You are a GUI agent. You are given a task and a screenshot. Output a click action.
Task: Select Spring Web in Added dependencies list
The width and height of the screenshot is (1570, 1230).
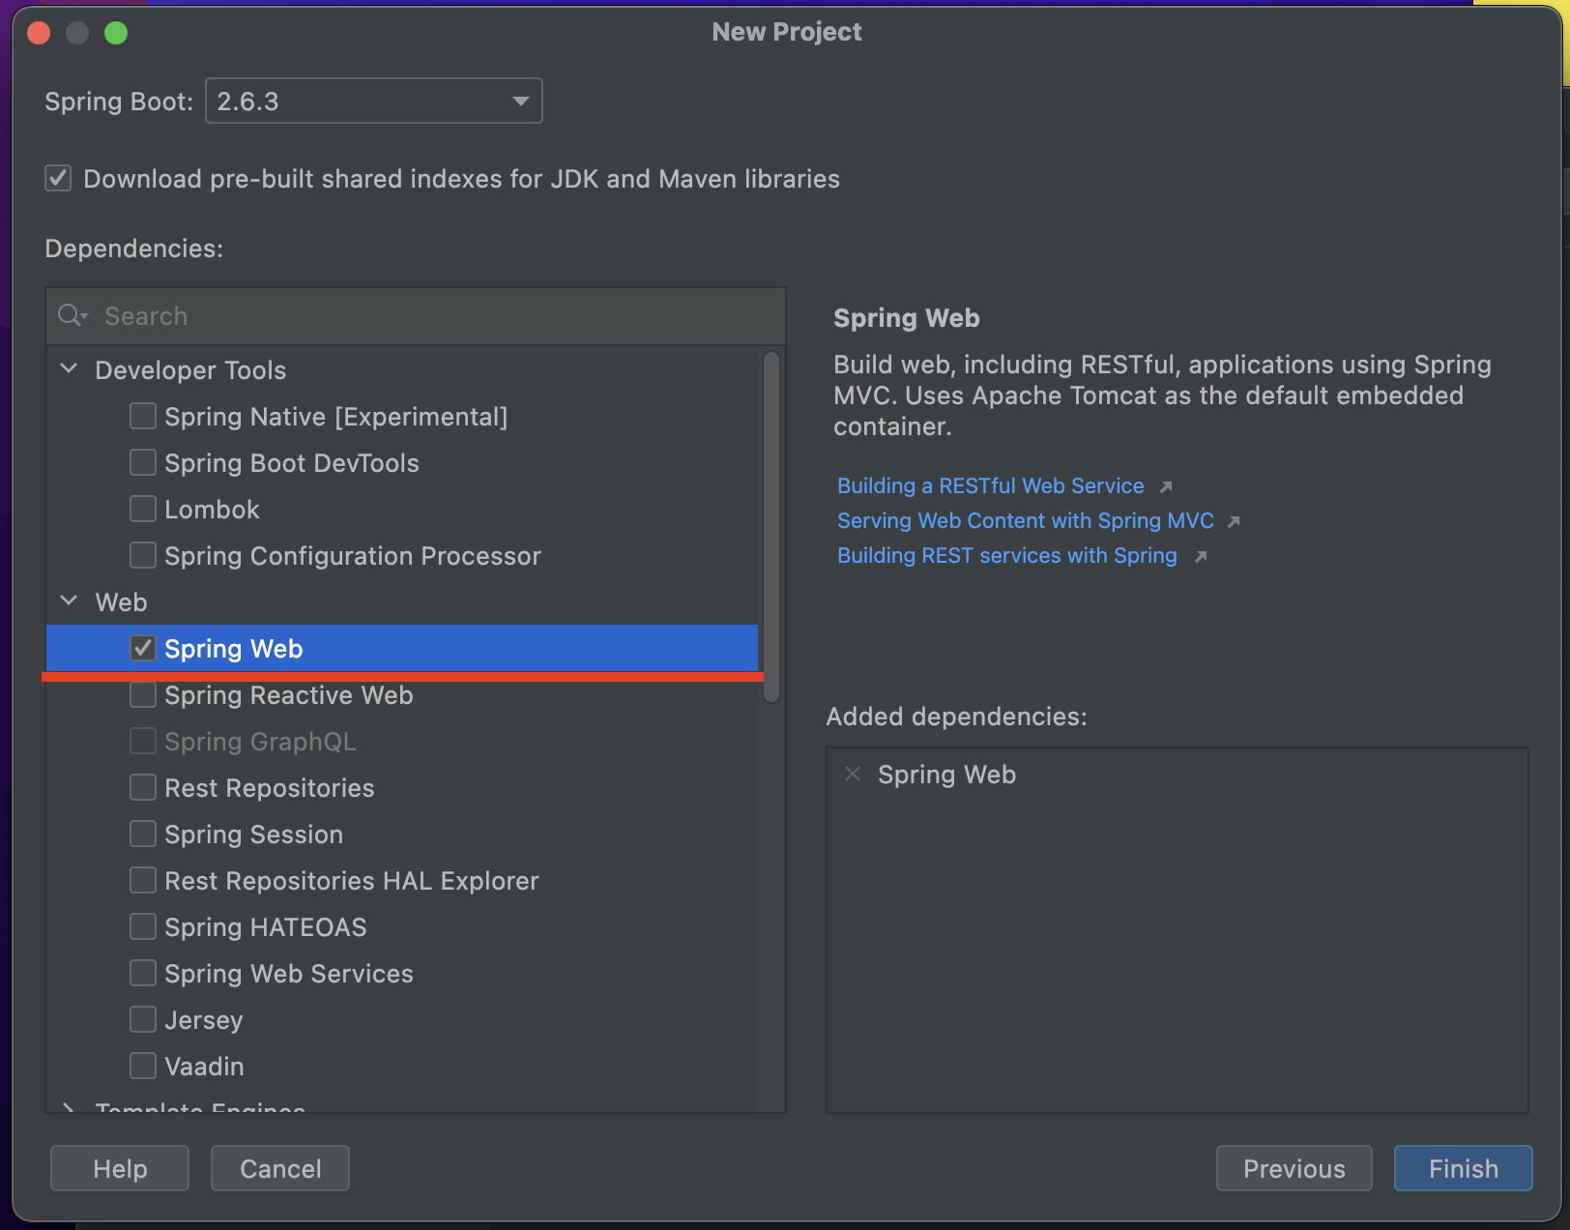click(x=946, y=775)
